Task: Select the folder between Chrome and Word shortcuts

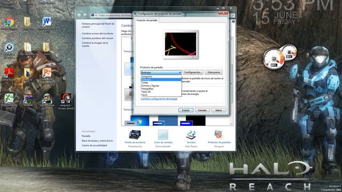Action: click(27, 22)
